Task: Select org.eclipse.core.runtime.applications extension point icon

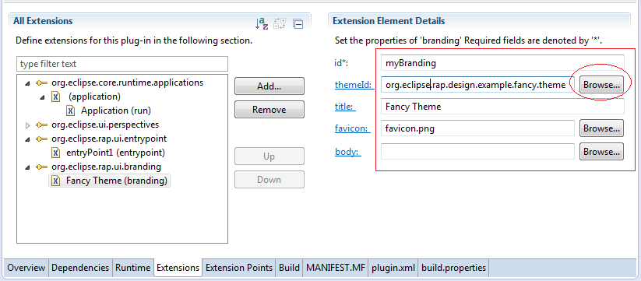Action: tap(42, 83)
